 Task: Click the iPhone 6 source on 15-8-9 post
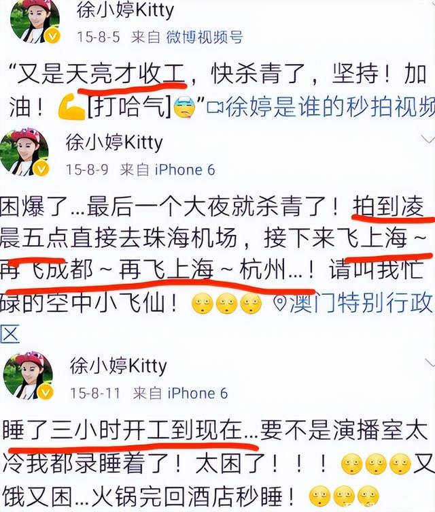(x=185, y=170)
